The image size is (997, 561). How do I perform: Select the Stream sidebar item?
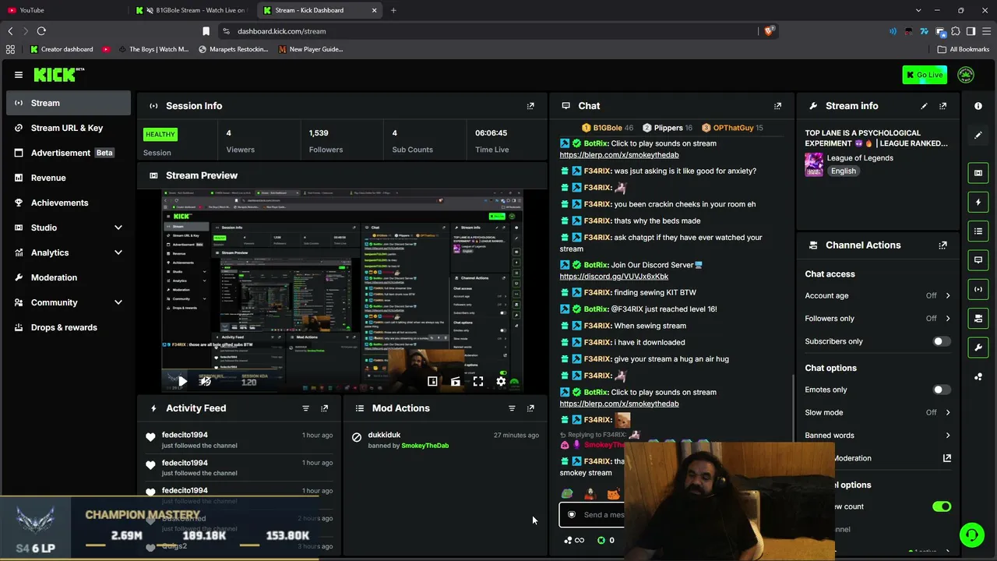(x=69, y=103)
